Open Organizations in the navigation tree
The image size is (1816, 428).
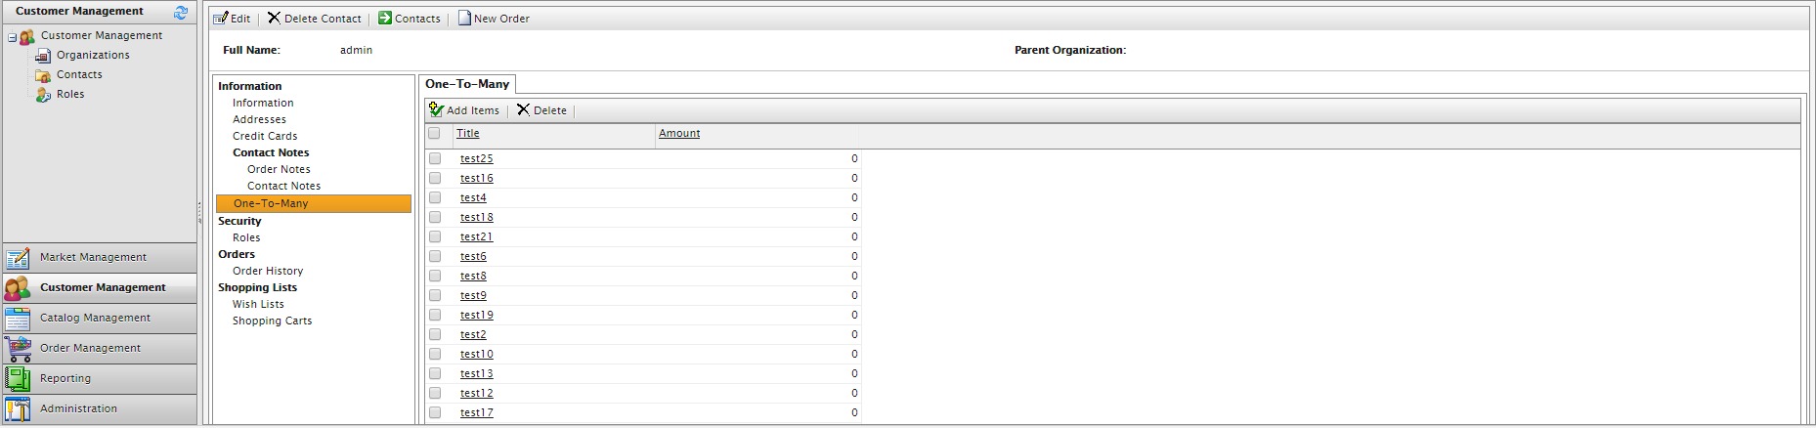[x=92, y=56]
